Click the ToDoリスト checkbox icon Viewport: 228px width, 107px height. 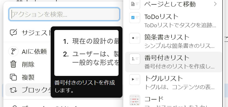(x=135, y=18)
